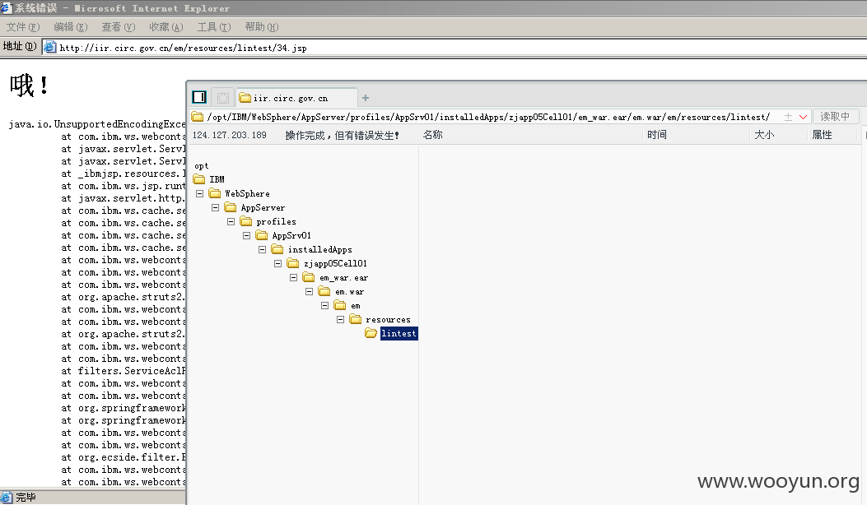Click the 读取中 button
The height and width of the screenshot is (505, 867).
835,117
